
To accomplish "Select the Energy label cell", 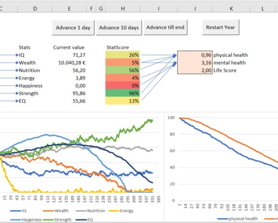I will click(x=27, y=78).
